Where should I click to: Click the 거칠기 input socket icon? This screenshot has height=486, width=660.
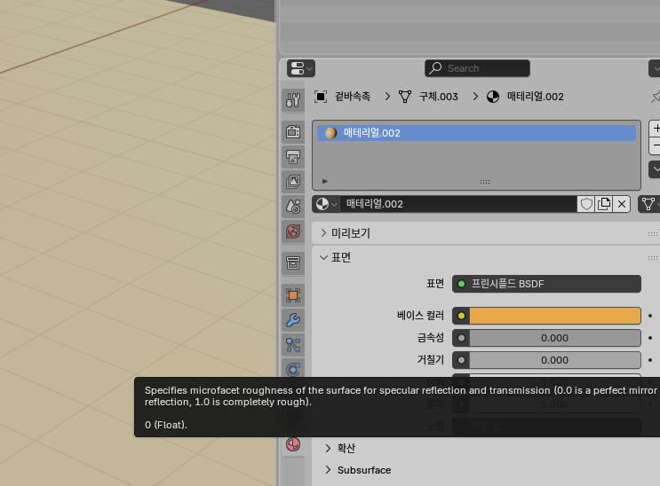pyautogui.click(x=461, y=360)
